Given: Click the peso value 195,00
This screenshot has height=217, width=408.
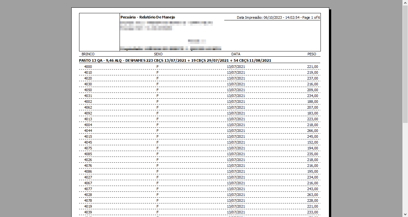Looking at the screenshot, I should 313,171.
